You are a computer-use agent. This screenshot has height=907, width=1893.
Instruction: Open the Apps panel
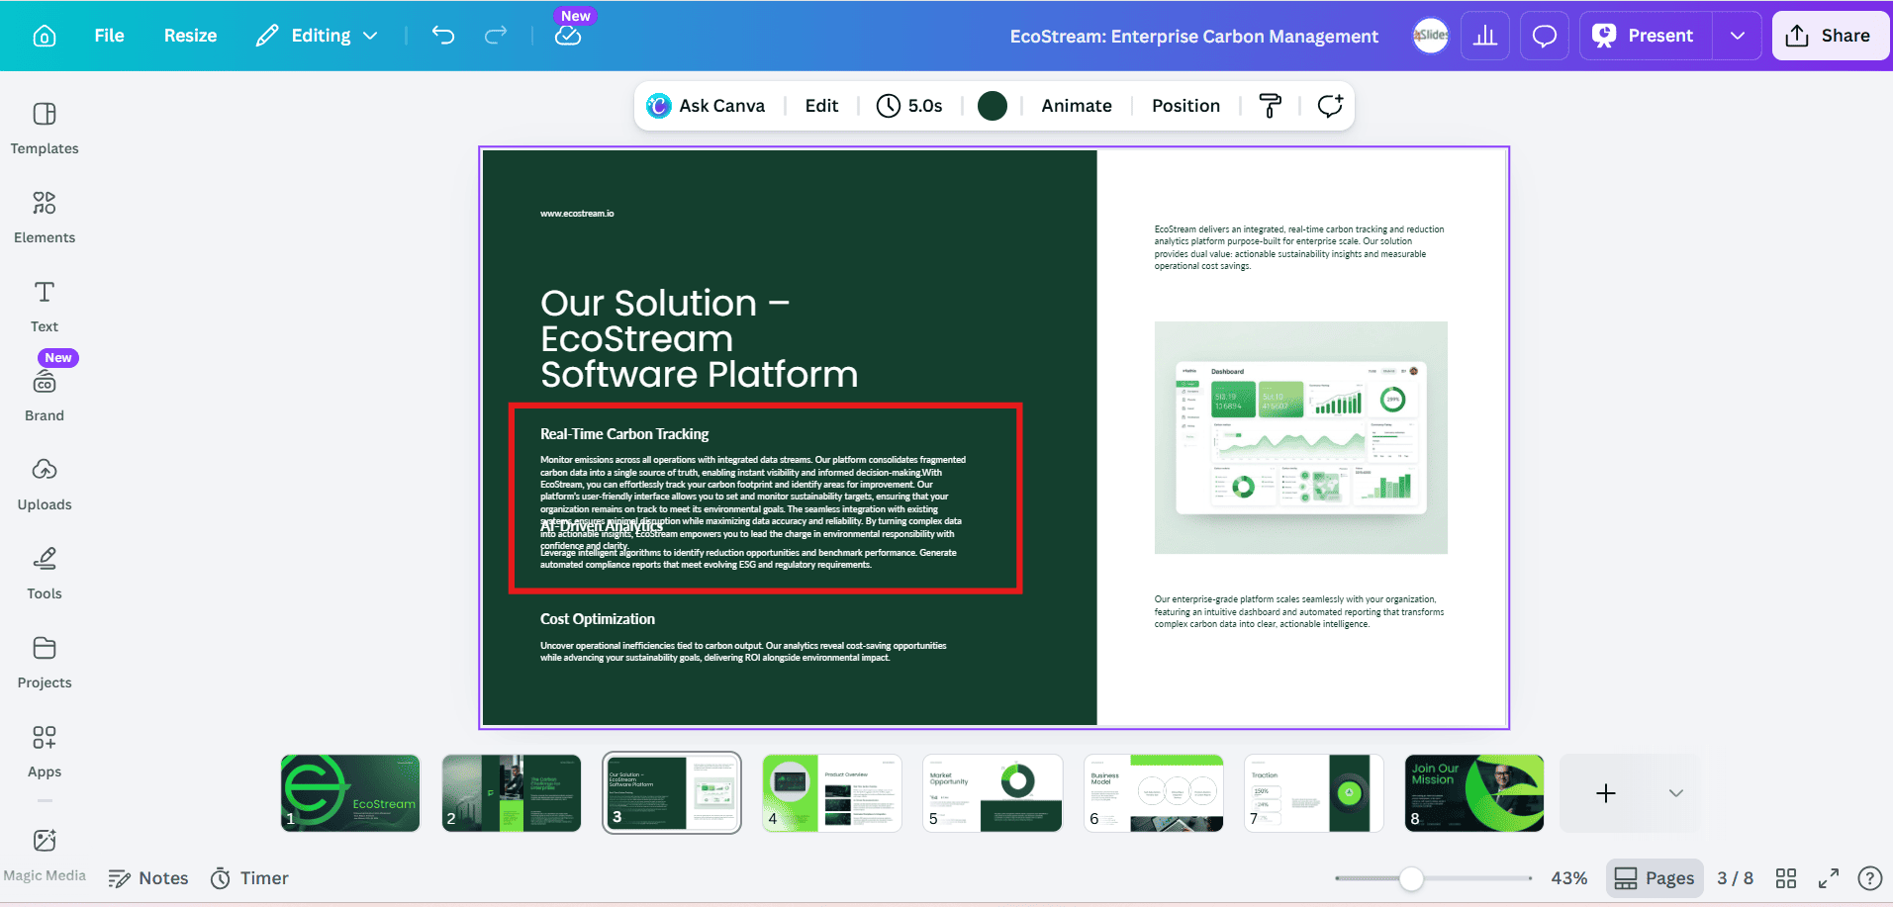coord(45,751)
